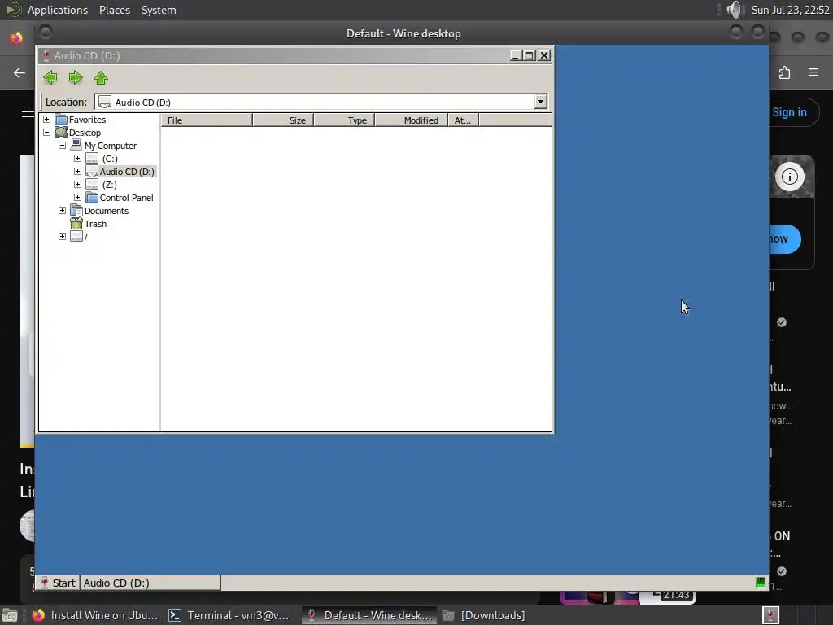Expand the Documents node

click(62, 211)
